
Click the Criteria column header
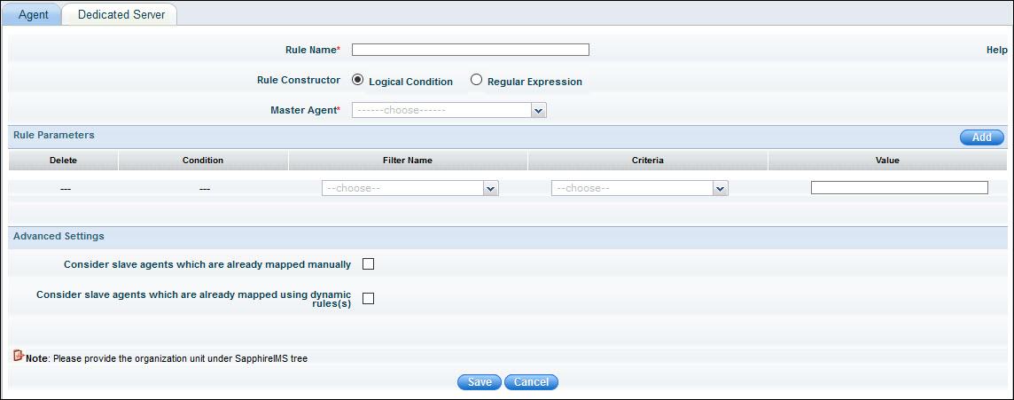(648, 161)
